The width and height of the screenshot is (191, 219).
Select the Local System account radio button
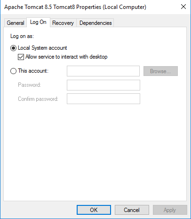pyautogui.click(x=13, y=48)
